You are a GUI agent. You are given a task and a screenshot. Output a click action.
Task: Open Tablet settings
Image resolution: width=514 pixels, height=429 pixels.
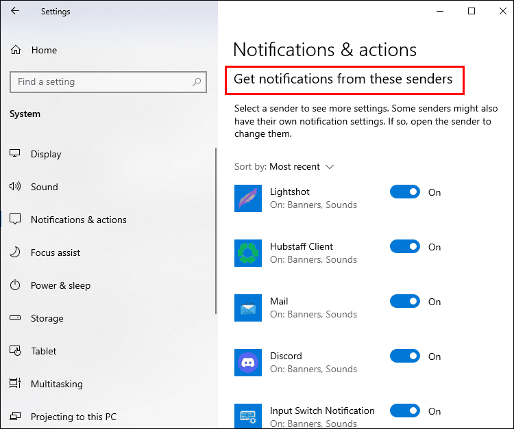click(44, 351)
